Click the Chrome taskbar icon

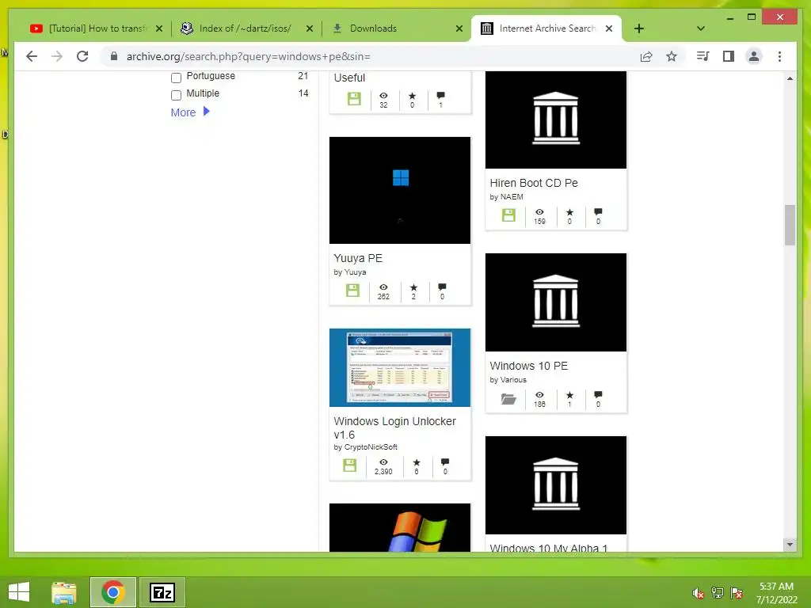pyautogui.click(x=113, y=592)
